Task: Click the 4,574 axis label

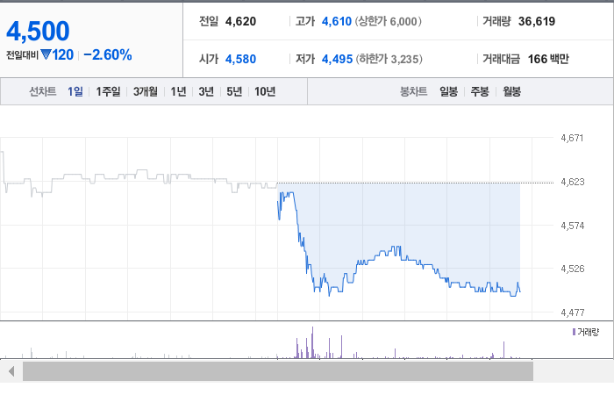Action: pos(572,226)
